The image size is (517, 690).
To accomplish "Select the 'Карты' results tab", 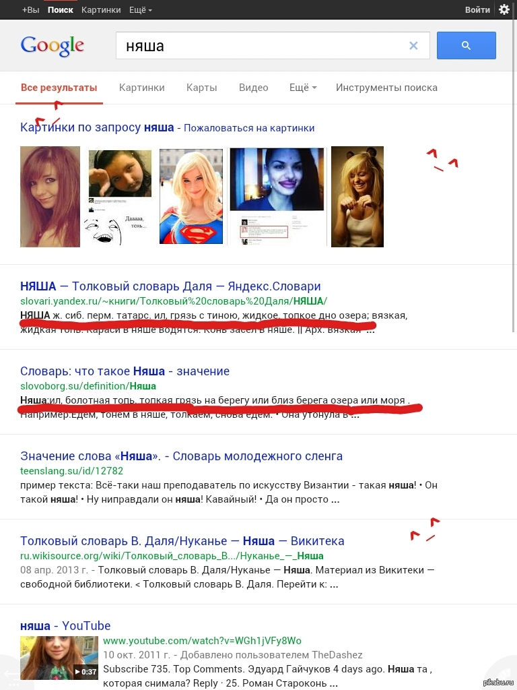I will (201, 88).
